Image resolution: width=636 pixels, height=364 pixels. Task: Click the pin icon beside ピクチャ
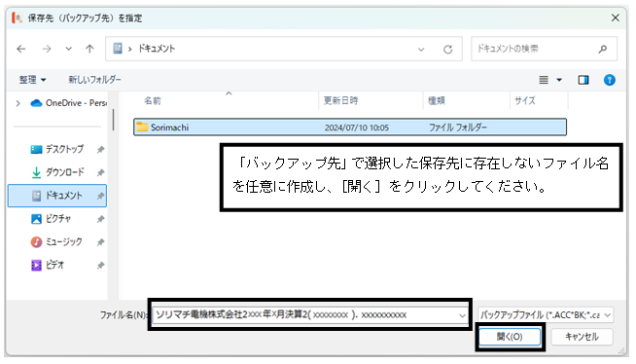(x=100, y=219)
